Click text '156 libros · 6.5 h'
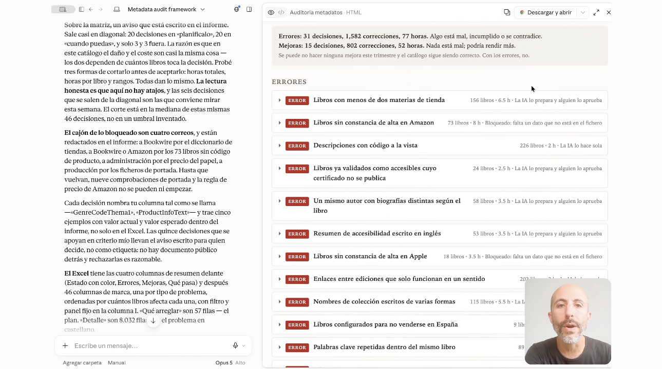 click(x=490, y=100)
